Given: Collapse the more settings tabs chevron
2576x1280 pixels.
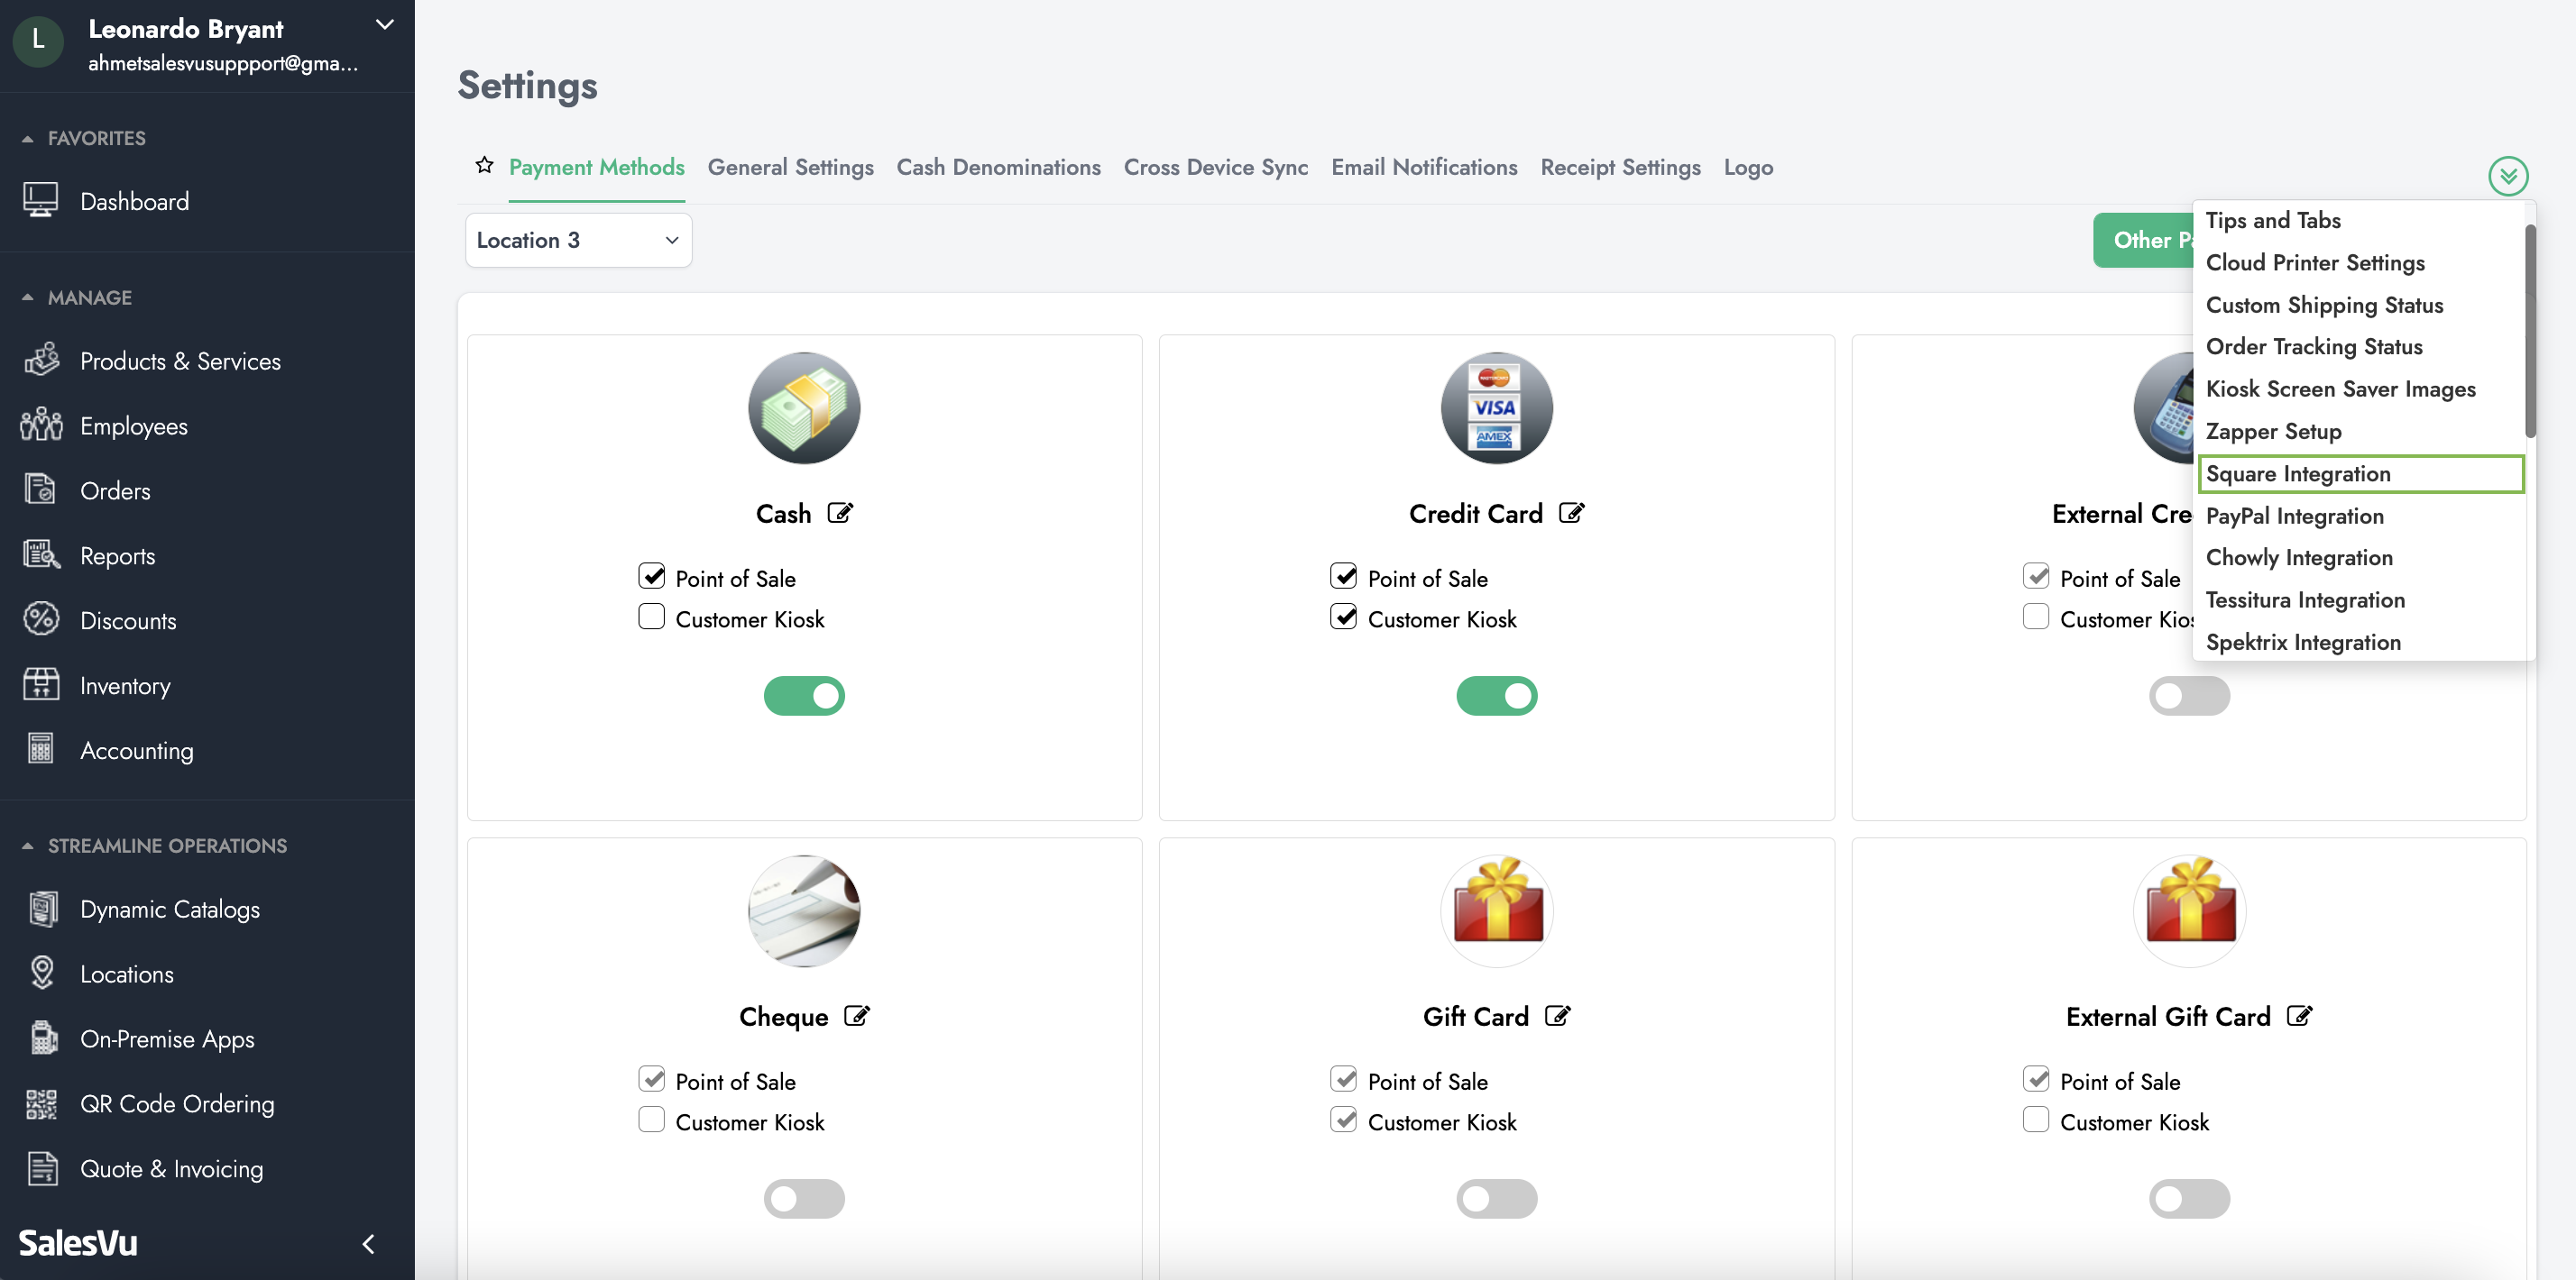Looking at the screenshot, I should coord(2508,177).
